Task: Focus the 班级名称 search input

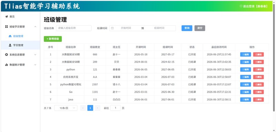Action: (x=74, y=28)
